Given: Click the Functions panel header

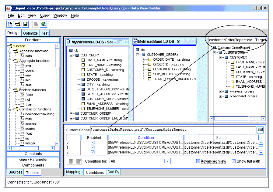Looking at the screenshot, I should click(33, 40).
